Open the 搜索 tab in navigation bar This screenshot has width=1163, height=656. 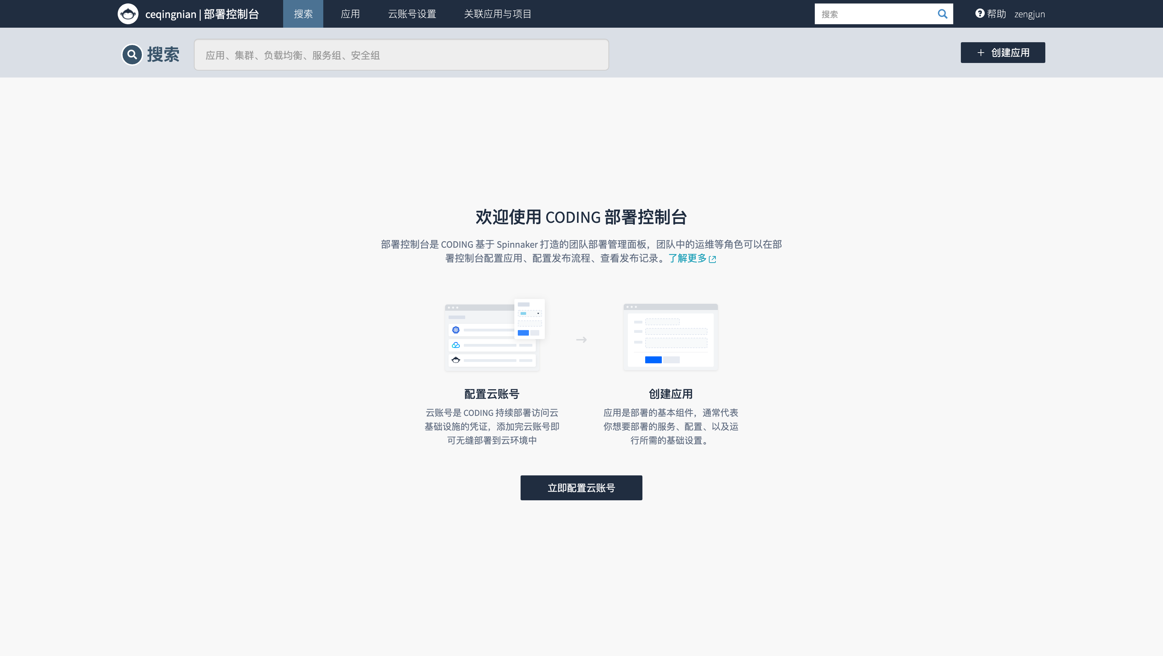pyautogui.click(x=303, y=14)
